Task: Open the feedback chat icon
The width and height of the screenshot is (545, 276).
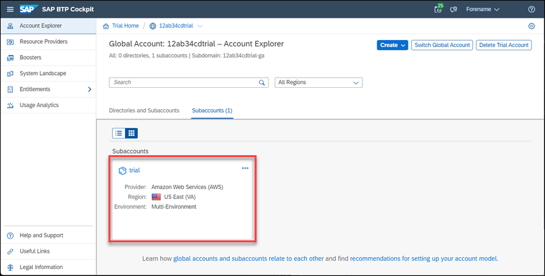Action: [x=453, y=10]
